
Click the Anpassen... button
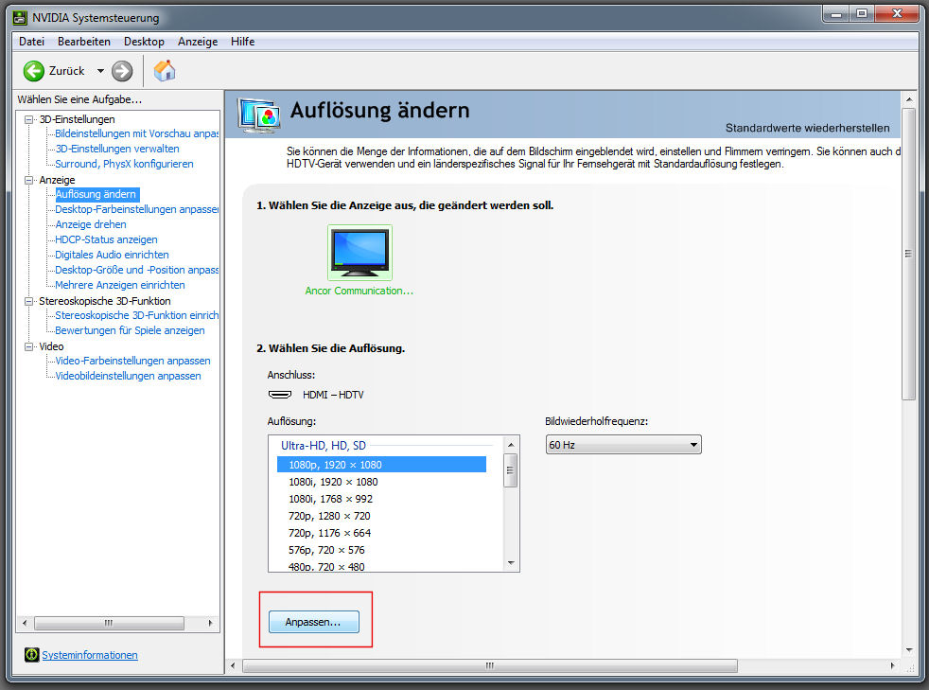tap(313, 622)
